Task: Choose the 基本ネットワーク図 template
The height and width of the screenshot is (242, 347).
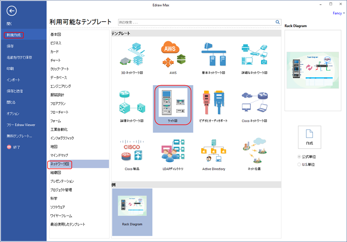Action: (x=214, y=58)
